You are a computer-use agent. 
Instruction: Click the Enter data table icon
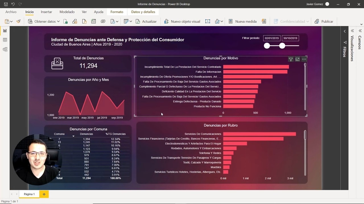pos(94,21)
